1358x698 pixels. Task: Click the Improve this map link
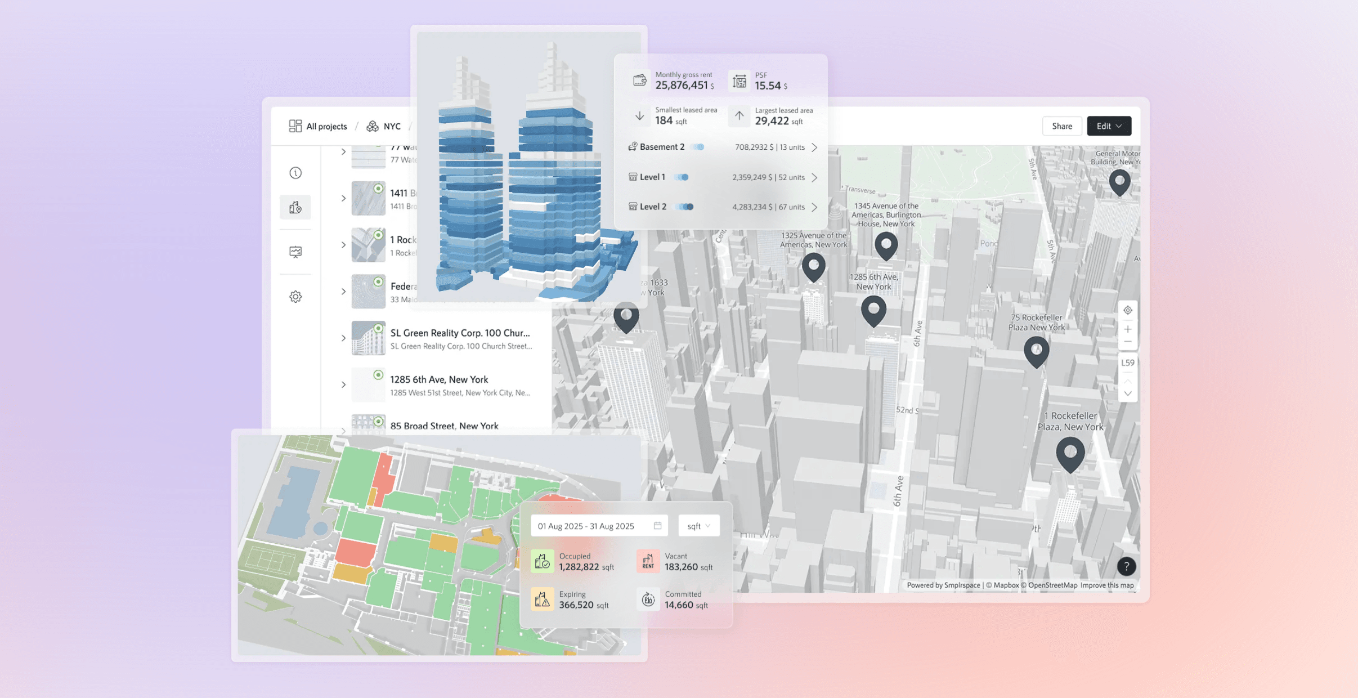point(1106,585)
